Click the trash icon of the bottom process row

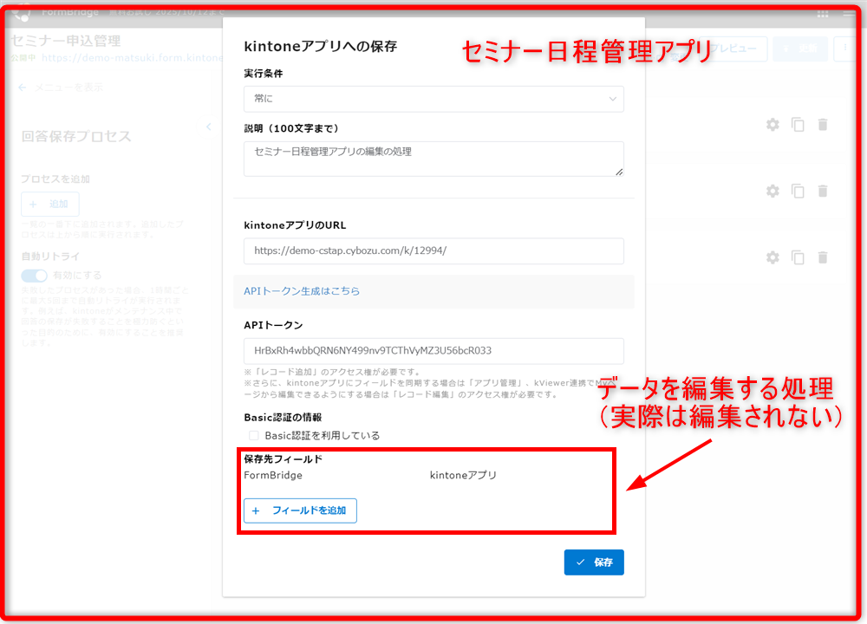tap(823, 257)
